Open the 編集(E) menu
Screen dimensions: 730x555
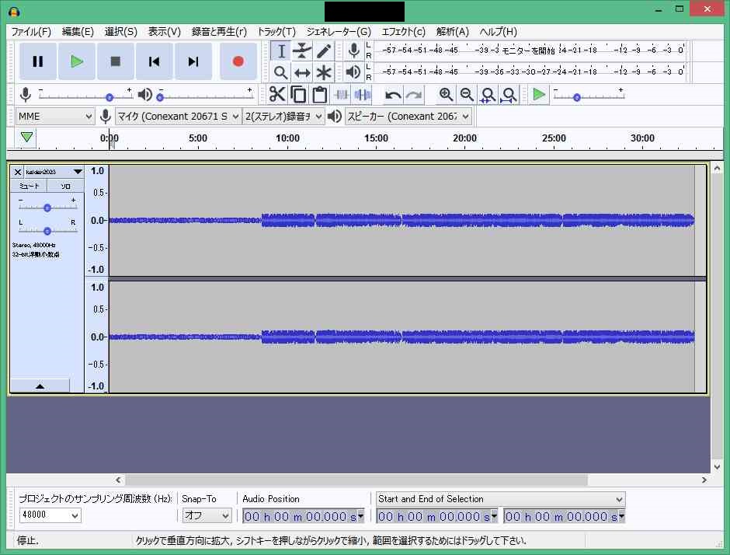(x=78, y=32)
